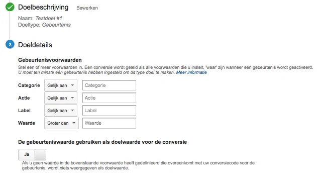The width and height of the screenshot is (321, 182).
Task: Open the Categorie 'Gelijk aan' dropdown
Action: point(61,85)
